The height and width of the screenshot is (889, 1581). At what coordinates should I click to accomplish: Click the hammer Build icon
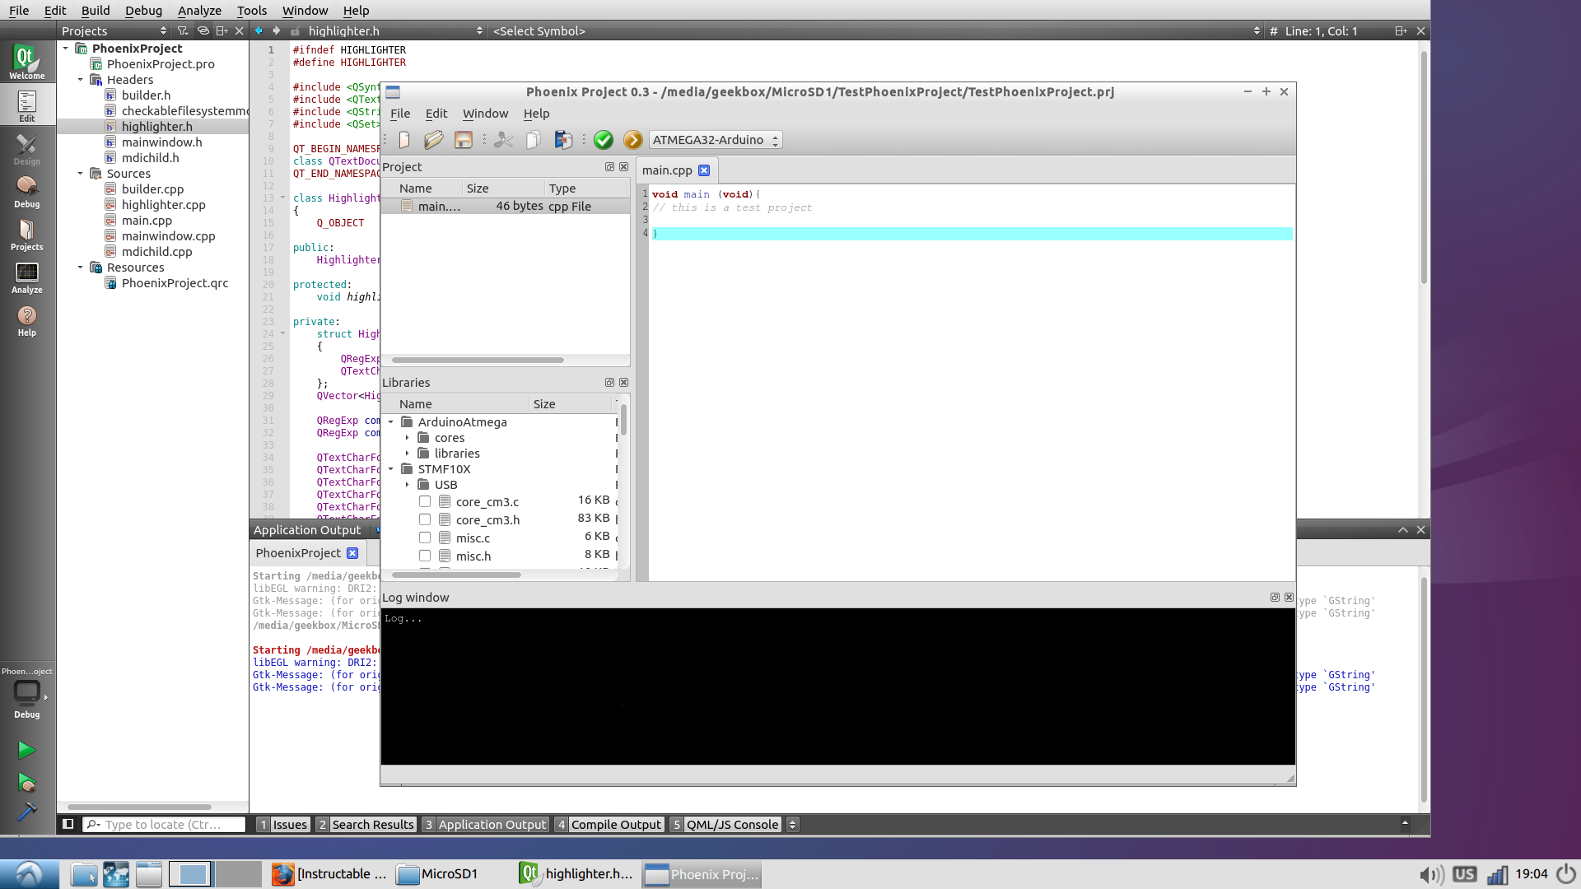pos(26,812)
